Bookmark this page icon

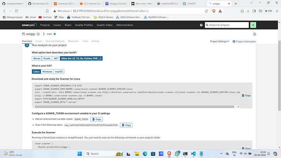47,11
